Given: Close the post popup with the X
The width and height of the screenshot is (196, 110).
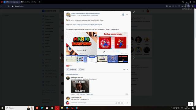Looking at the screenshot, I should point(134,12).
